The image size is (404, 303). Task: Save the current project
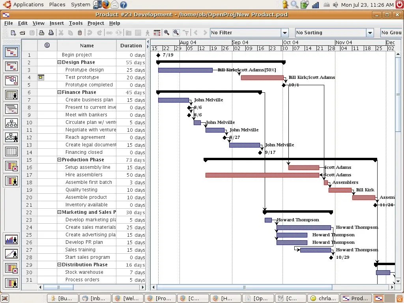pyautogui.click(x=32, y=33)
